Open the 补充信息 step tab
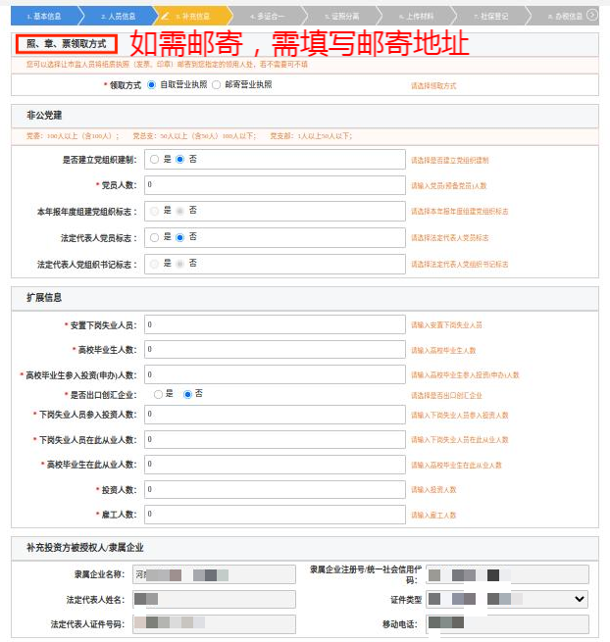The image size is (610, 642). 192,16
